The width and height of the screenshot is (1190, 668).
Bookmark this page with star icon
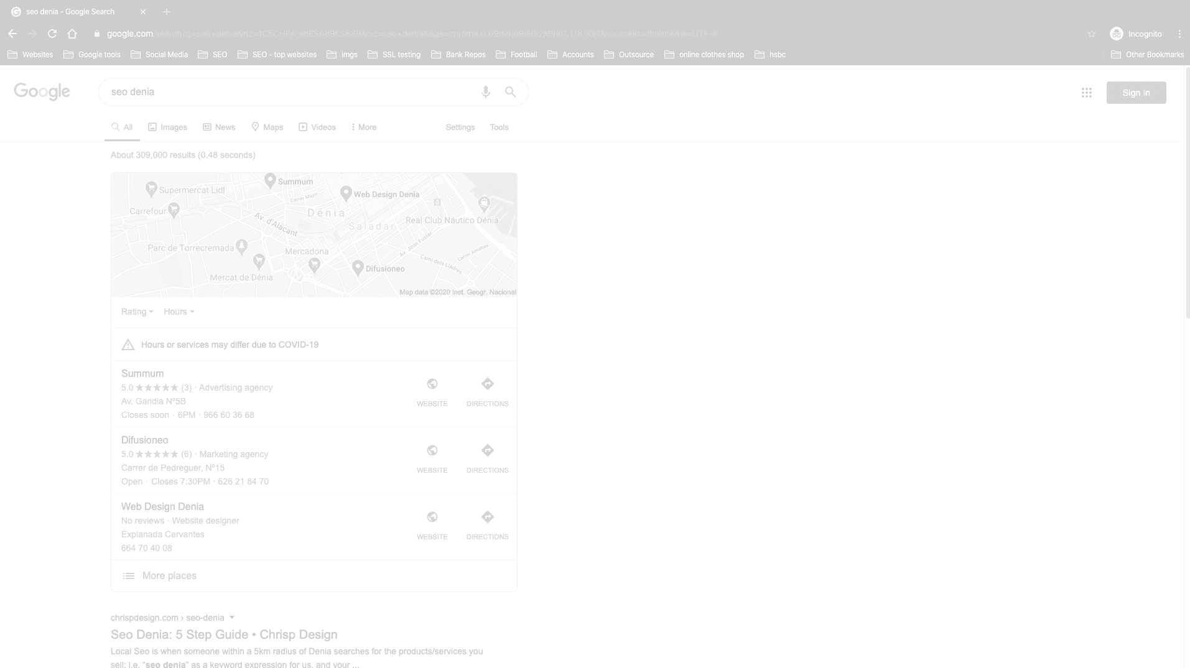click(1092, 34)
